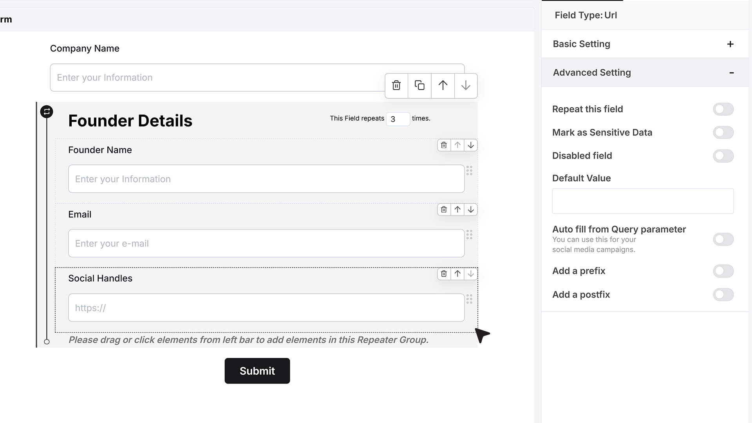Delete the Social Handles field

[444, 274]
